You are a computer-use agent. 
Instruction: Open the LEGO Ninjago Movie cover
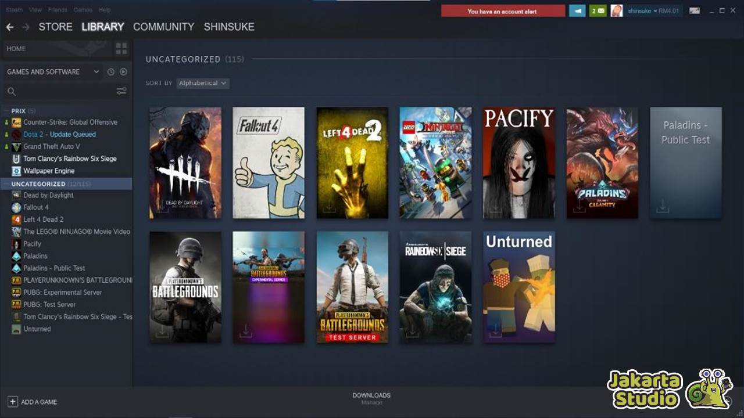tap(435, 163)
